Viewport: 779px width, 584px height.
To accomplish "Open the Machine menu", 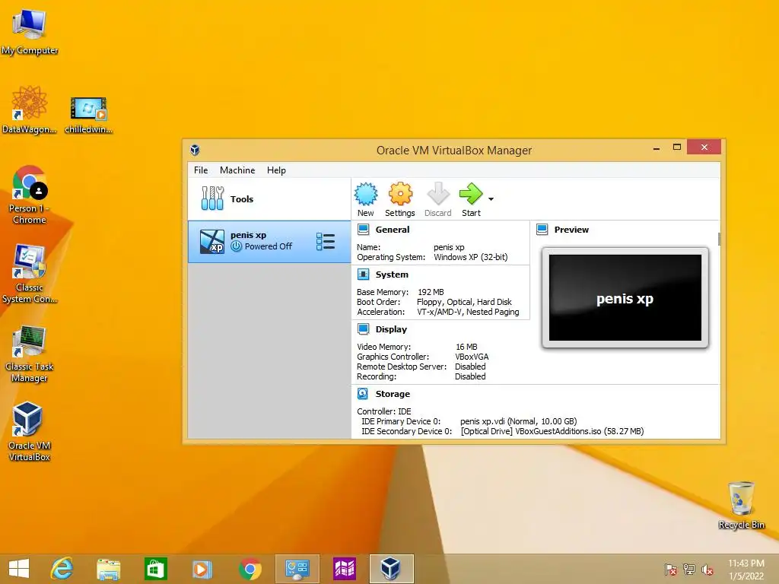I will coord(237,170).
